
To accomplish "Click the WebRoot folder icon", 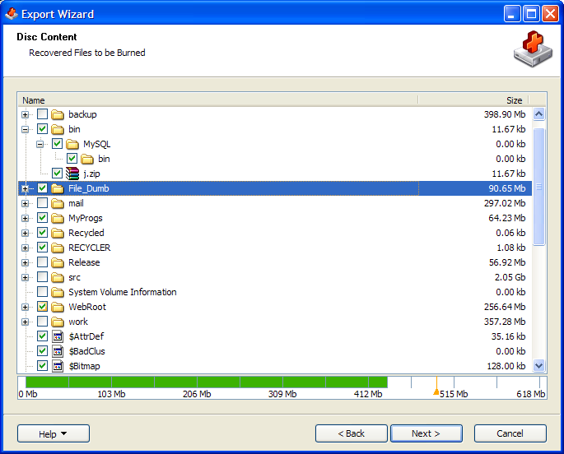I will (x=58, y=307).
